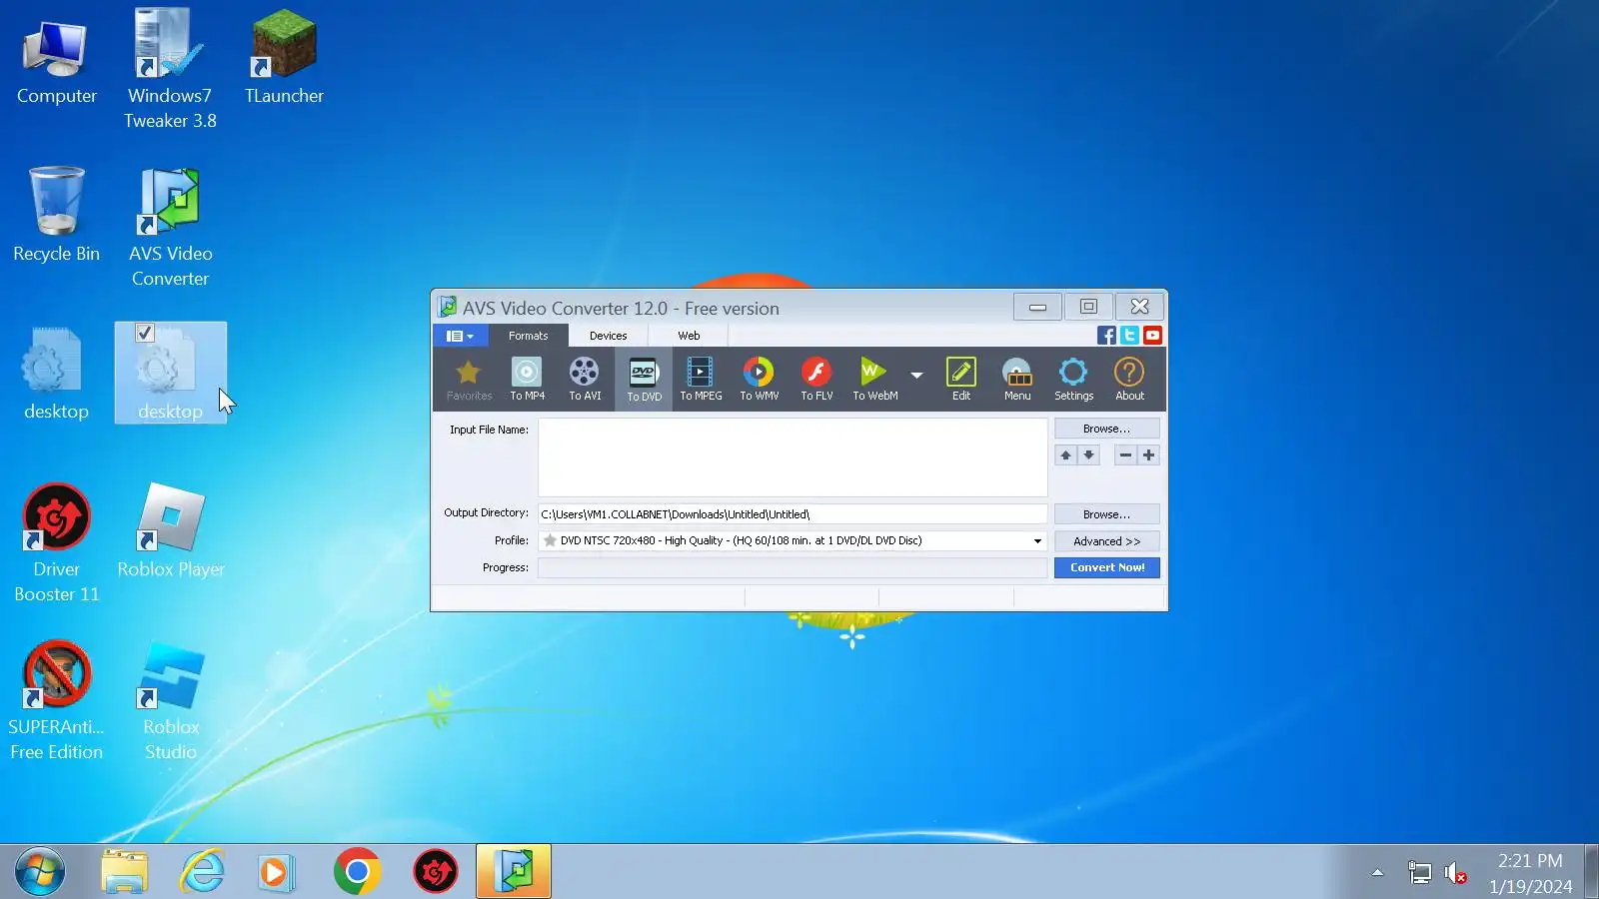Select the To MP4 format
Screen dimensions: 1599x899
527,380
